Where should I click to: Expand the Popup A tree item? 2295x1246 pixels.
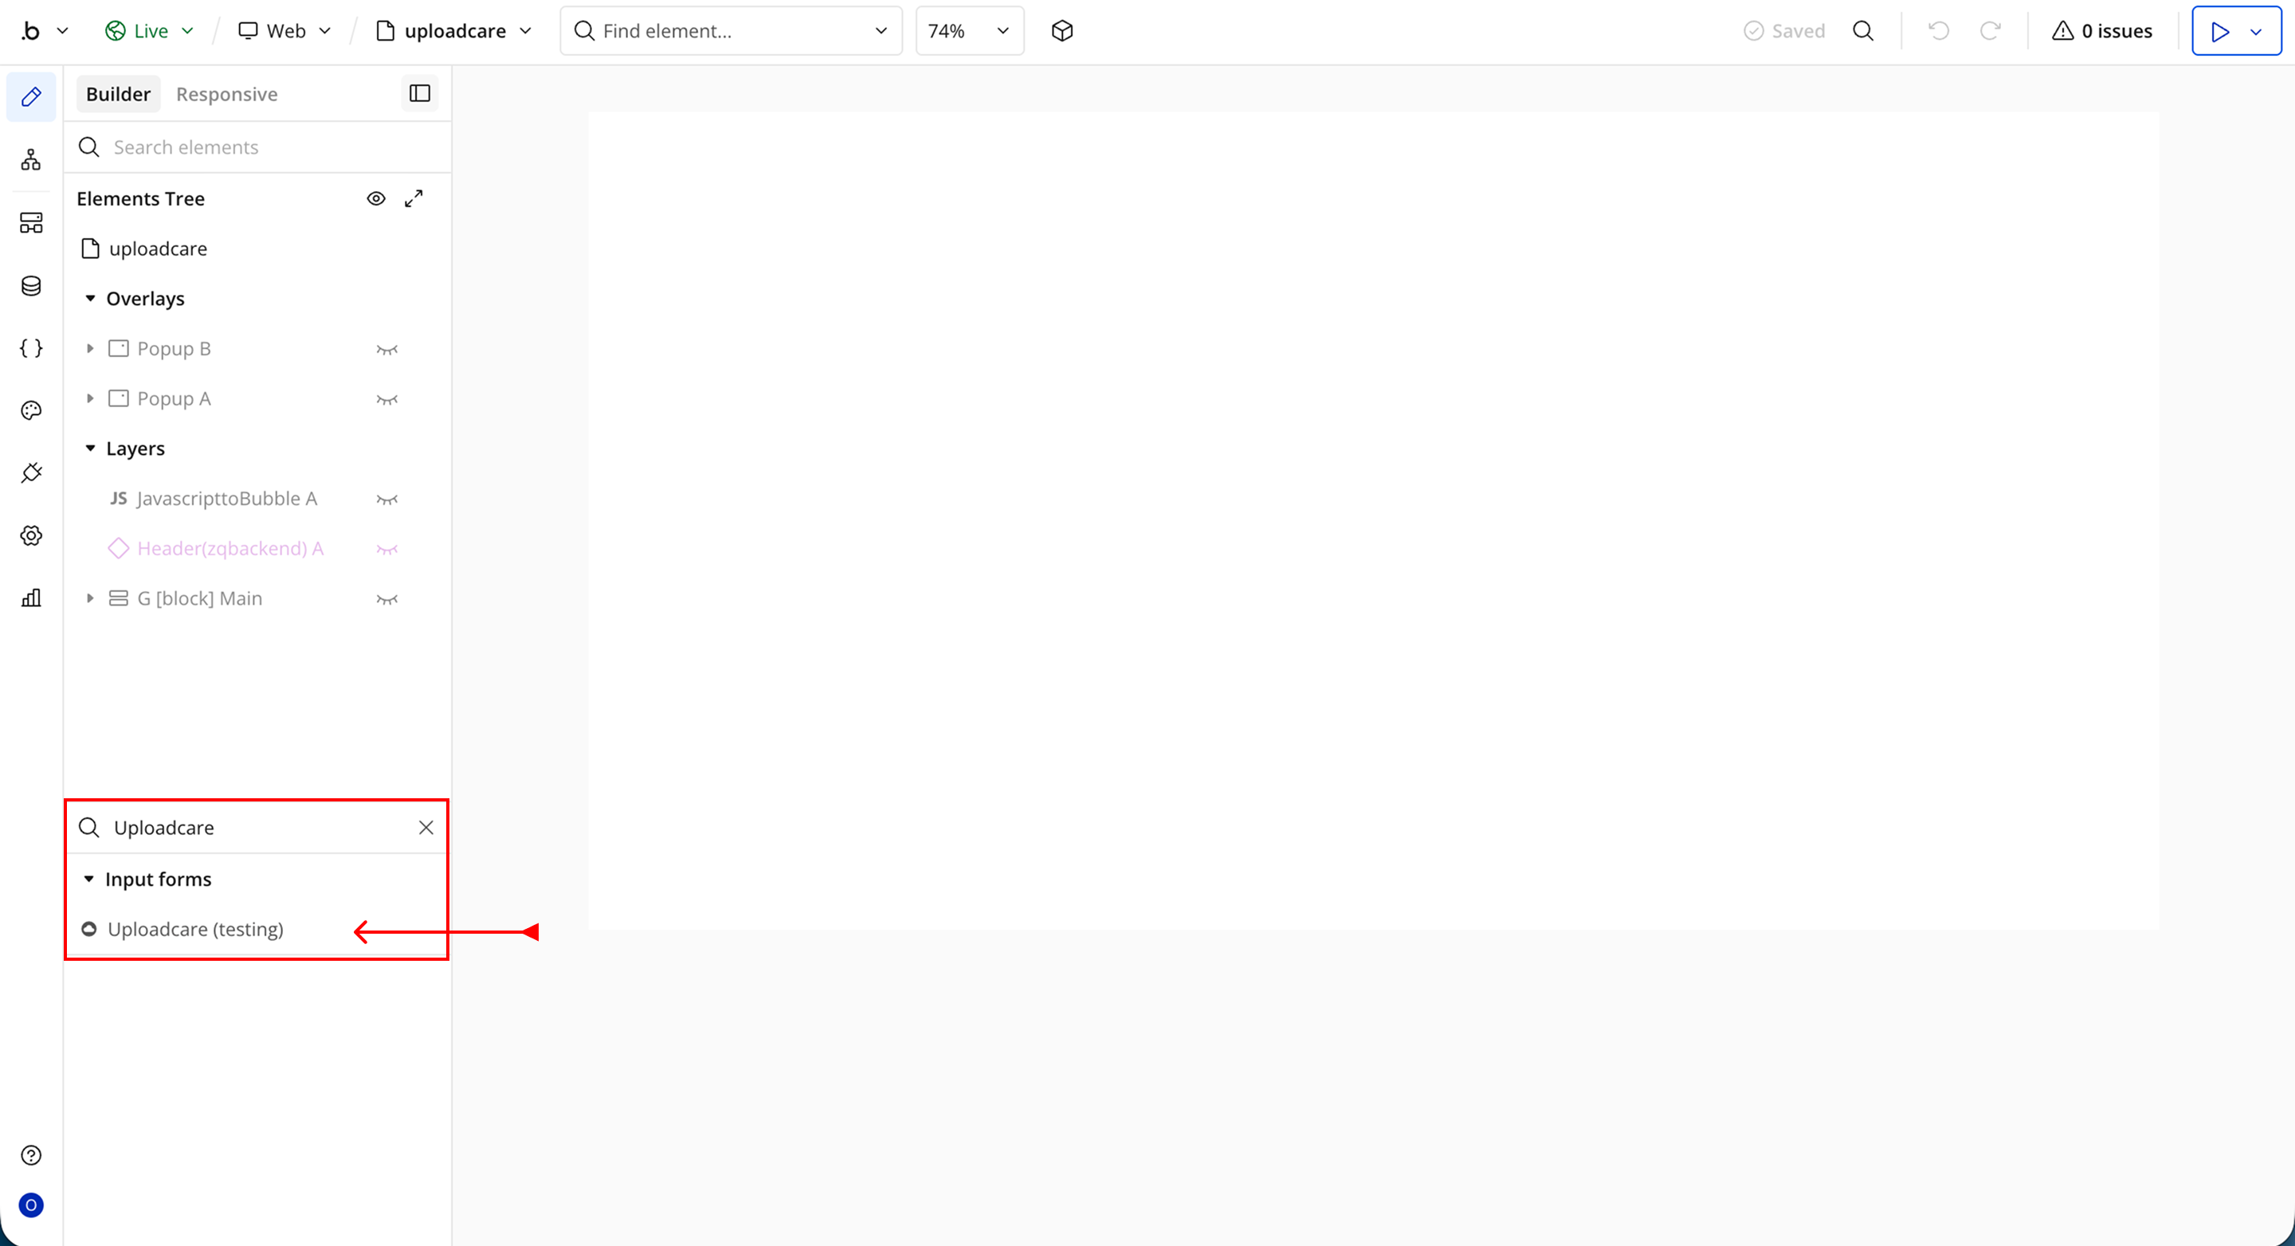[x=90, y=399]
